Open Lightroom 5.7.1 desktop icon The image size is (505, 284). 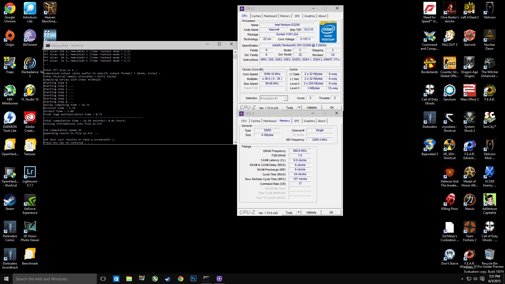point(30,176)
